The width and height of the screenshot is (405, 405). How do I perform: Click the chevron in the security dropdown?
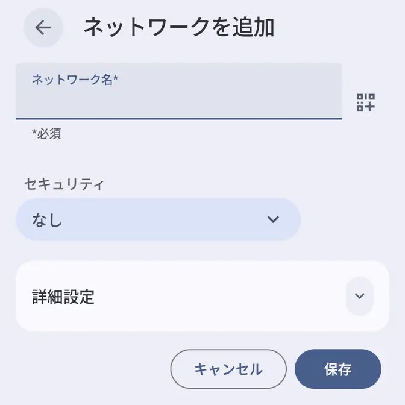[x=274, y=219]
